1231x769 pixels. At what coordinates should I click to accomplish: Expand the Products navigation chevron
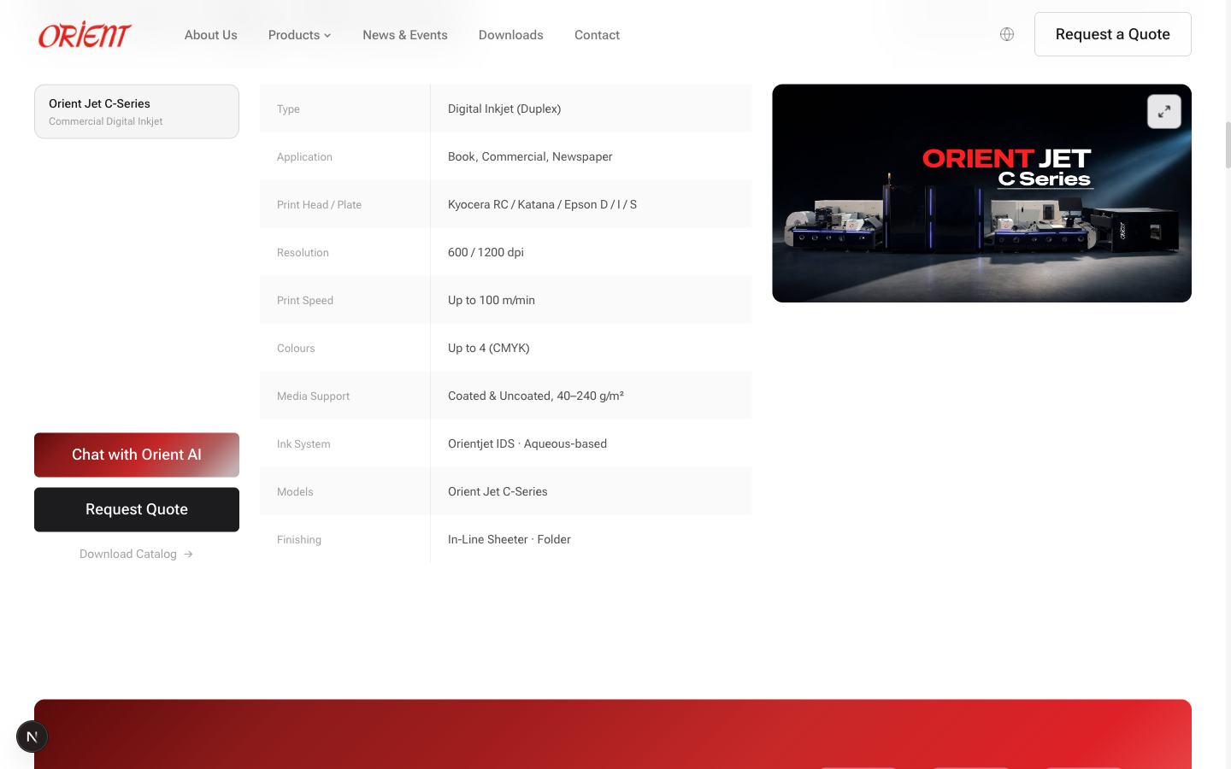tap(328, 36)
